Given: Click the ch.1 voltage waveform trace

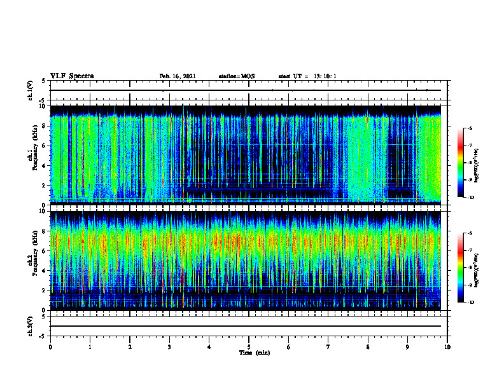Looking at the screenshot, I should pyautogui.click(x=246, y=90).
